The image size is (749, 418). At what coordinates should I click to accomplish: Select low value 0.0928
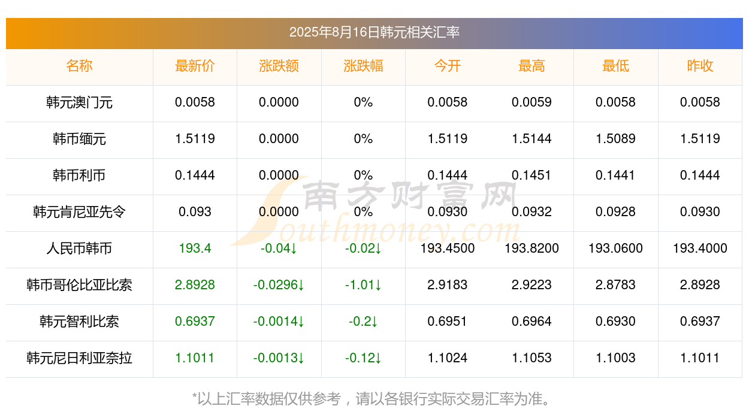[x=616, y=212]
